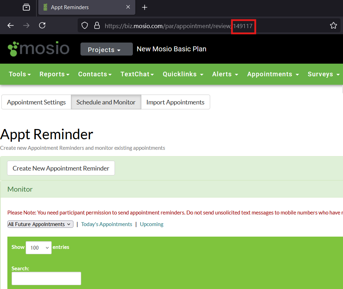The height and width of the screenshot is (289, 343).
Task: Click the browser forward arrow
Action: [x=26, y=26]
